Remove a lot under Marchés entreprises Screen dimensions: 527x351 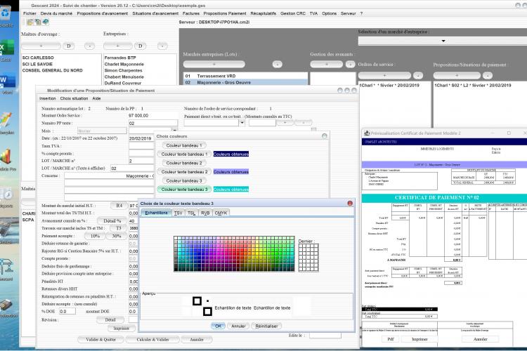[x=278, y=64]
